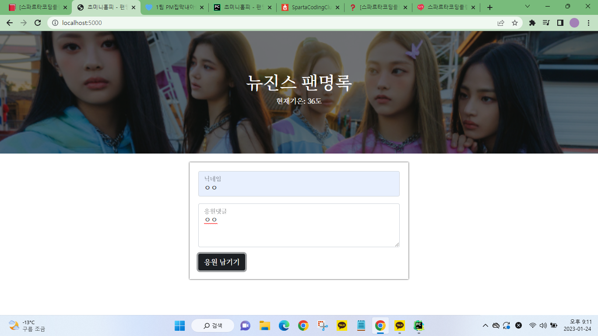Open the OneDrive cloud tray icon
The height and width of the screenshot is (336, 598).
point(496,325)
